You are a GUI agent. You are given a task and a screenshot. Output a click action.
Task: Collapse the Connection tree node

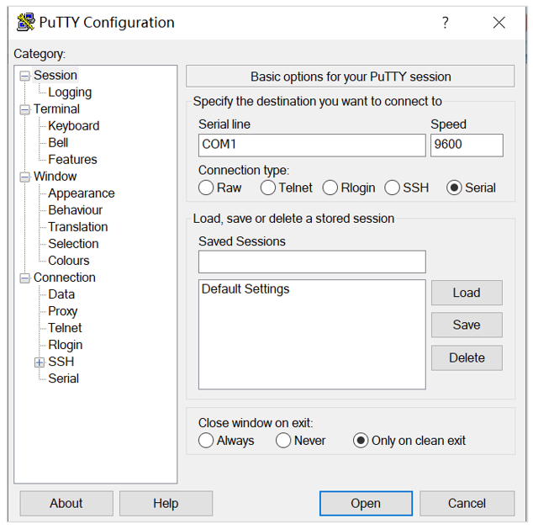click(24, 278)
